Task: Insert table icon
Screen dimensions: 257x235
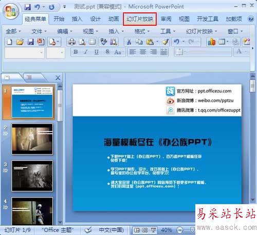Action: point(222,42)
